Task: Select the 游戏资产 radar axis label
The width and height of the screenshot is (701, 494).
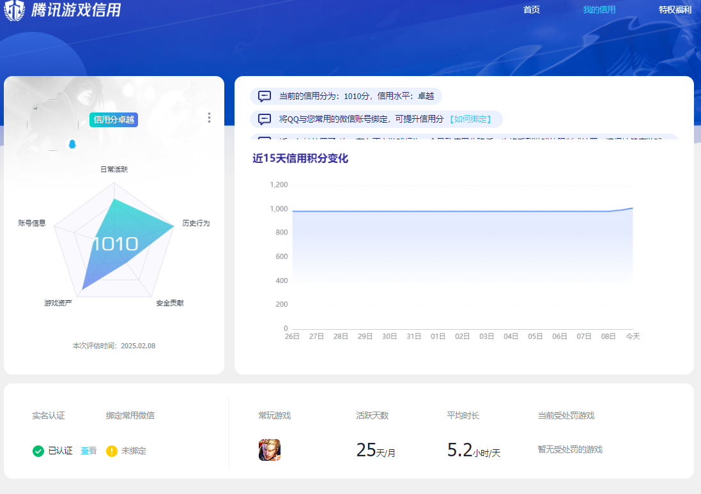Action: pyautogui.click(x=58, y=303)
